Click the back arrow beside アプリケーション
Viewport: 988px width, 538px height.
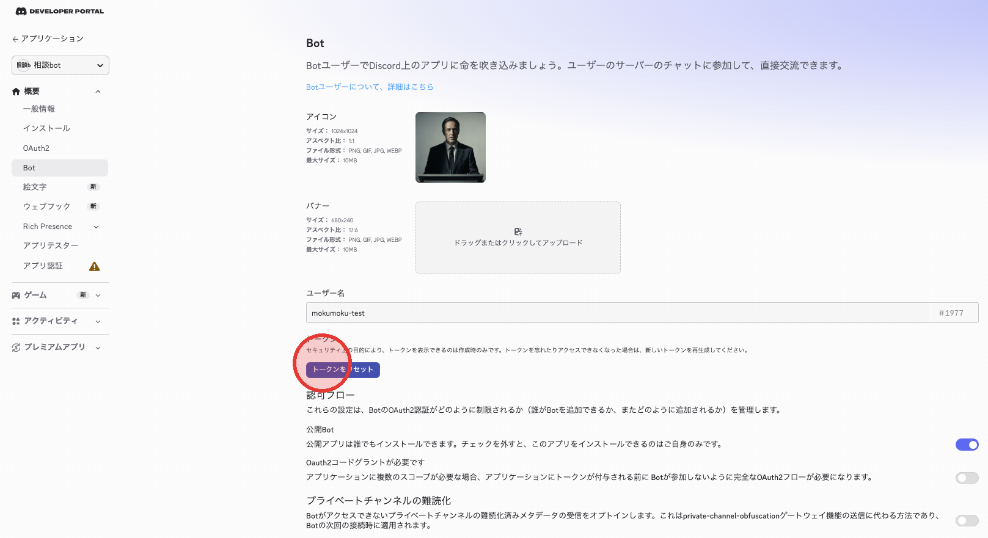click(15, 39)
